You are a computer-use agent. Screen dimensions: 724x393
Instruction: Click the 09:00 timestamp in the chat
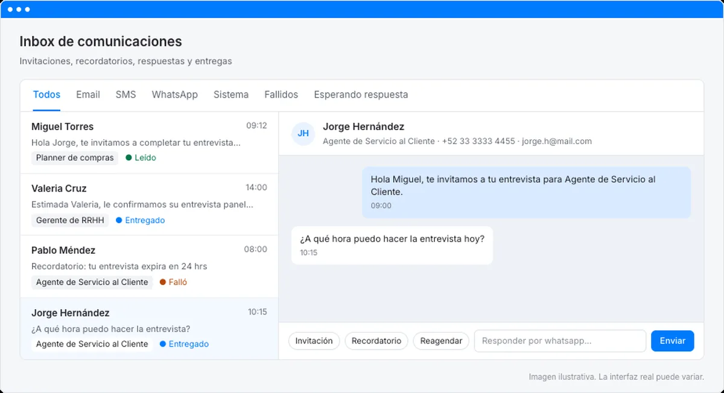tap(381, 206)
